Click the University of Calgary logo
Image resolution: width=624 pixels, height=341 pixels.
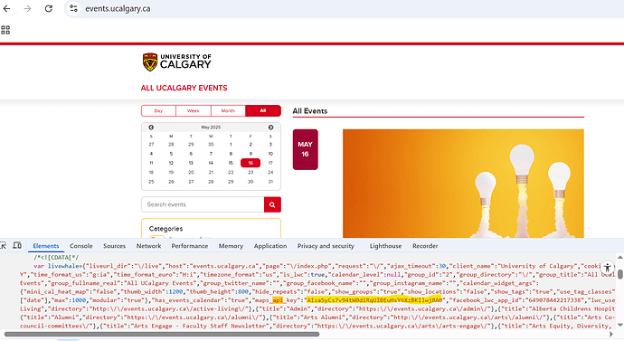point(176,62)
